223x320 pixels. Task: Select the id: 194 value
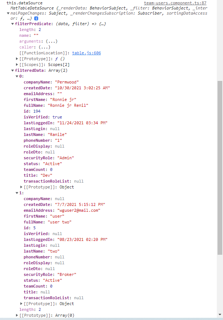(x=37, y=111)
